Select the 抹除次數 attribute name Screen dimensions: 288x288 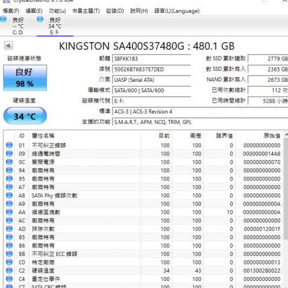tap(43, 229)
